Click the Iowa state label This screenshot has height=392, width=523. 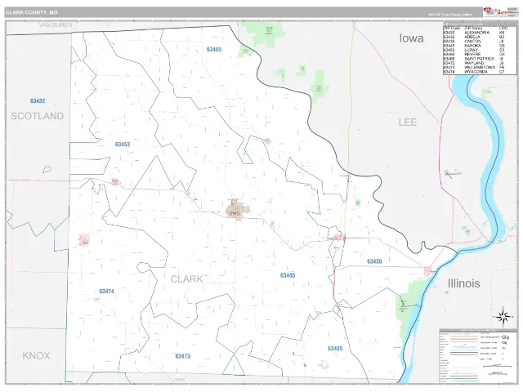tap(411, 38)
